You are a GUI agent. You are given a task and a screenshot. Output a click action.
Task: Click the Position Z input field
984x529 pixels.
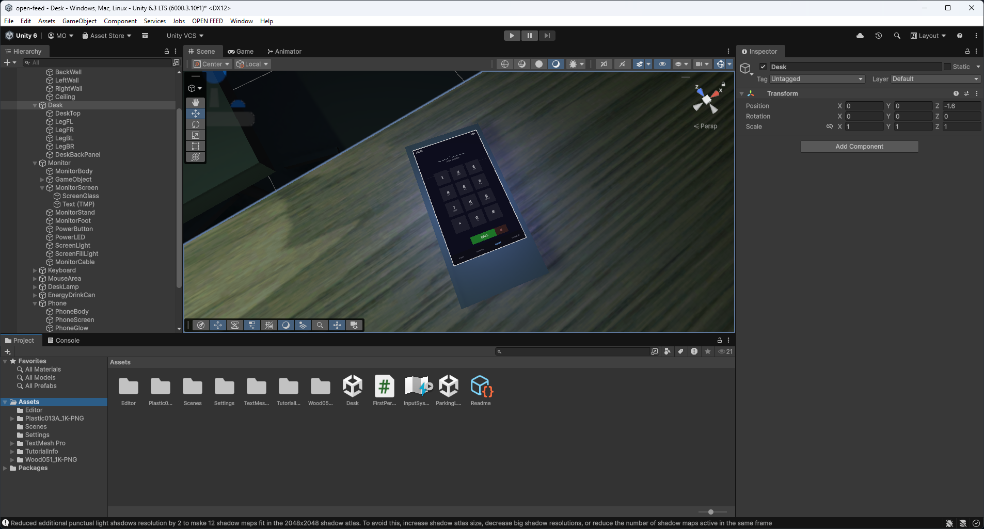[x=961, y=106]
